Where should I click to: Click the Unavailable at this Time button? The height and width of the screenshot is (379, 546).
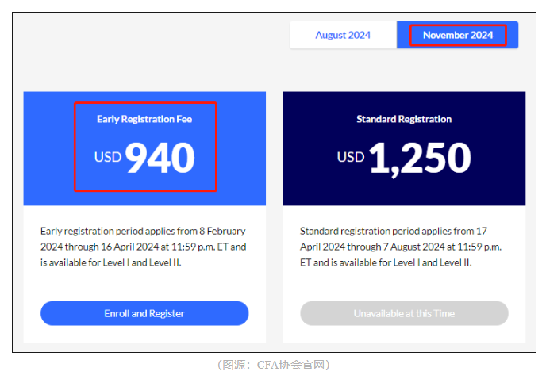tap(404, 313)
